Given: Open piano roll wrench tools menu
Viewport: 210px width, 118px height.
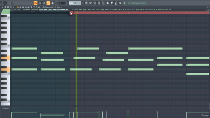Looking at the screenshot, I should [x=5, y=7].
